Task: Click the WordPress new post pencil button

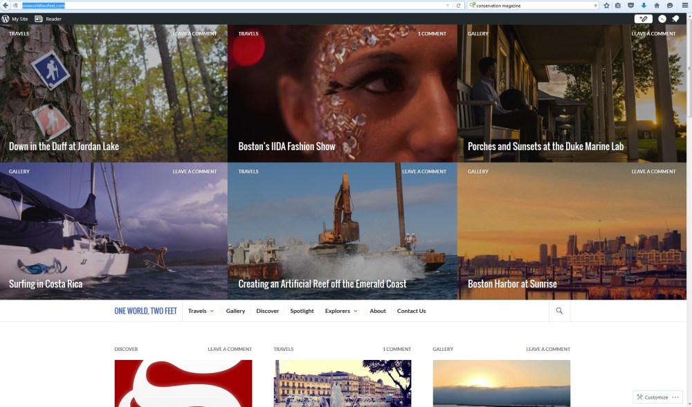Action: pyautogui.click(x=644, y=19)
